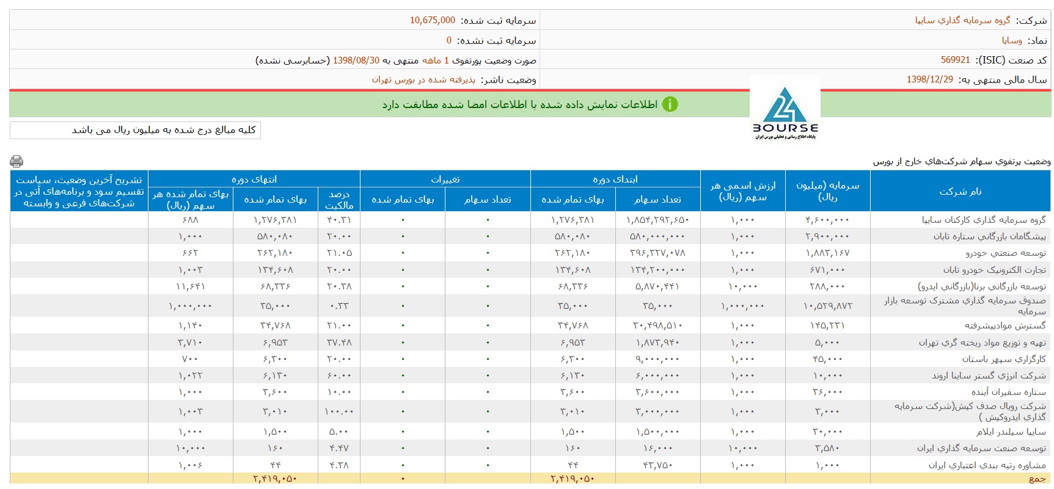Select the ISIC code value 569921
The width and height of the screenshot is (1054, 489).
pos(955,60)
